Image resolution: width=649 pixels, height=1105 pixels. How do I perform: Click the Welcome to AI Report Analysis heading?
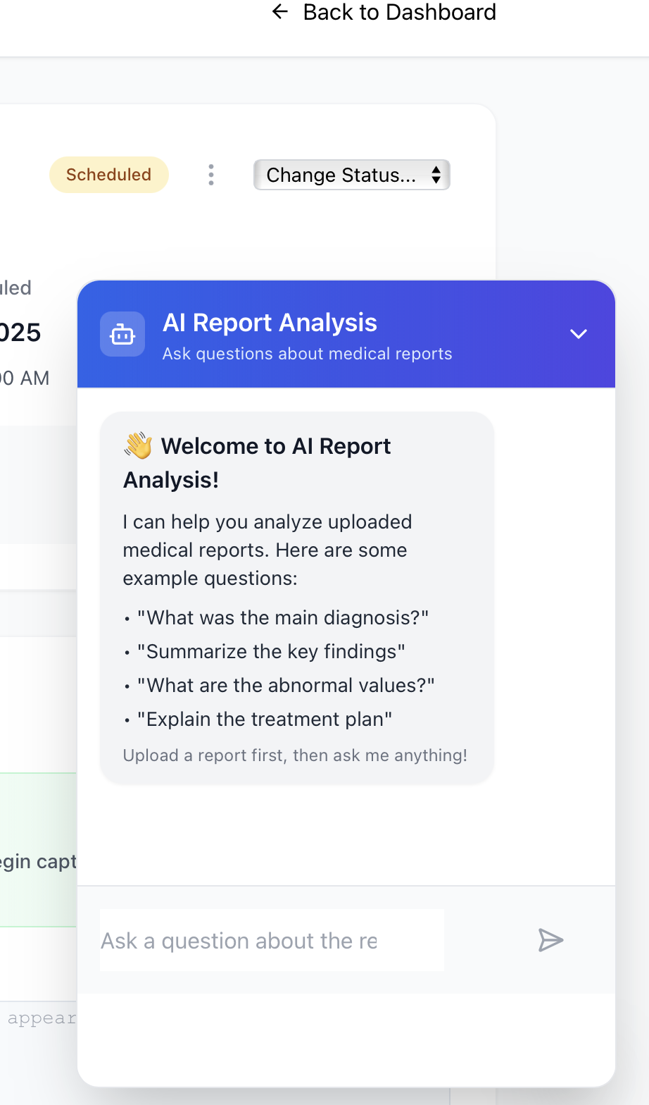tap(275, 447)
